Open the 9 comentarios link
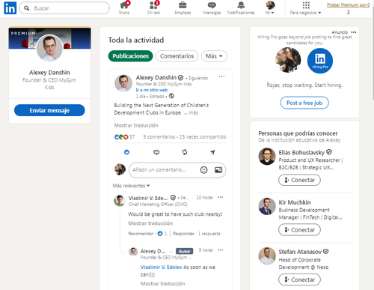 coord(159,137)
